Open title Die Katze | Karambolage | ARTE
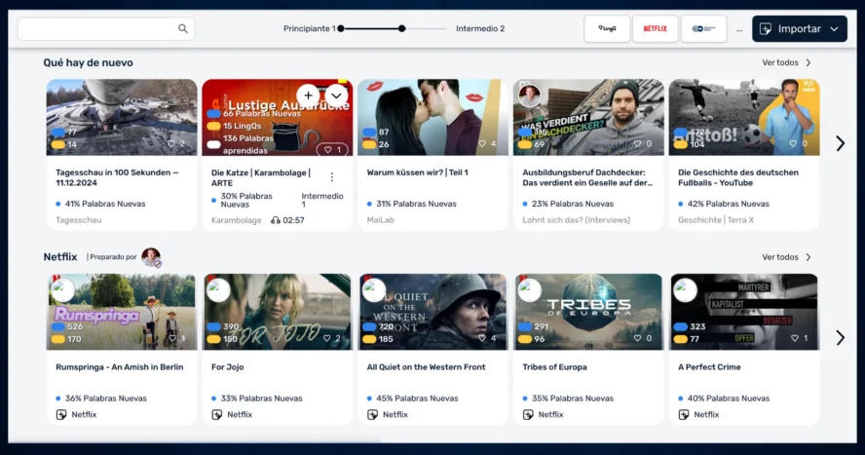 click(261, 177)
